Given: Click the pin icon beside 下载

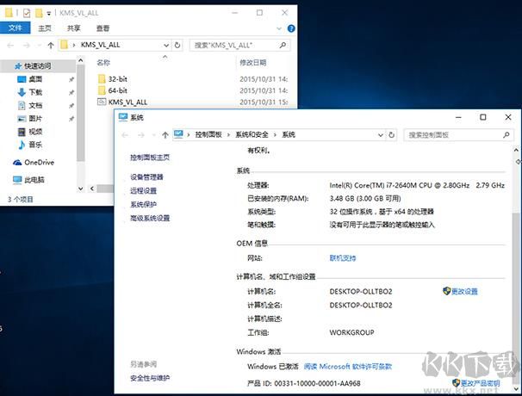Looking at the screenshot, I should (x=71, y=92).
